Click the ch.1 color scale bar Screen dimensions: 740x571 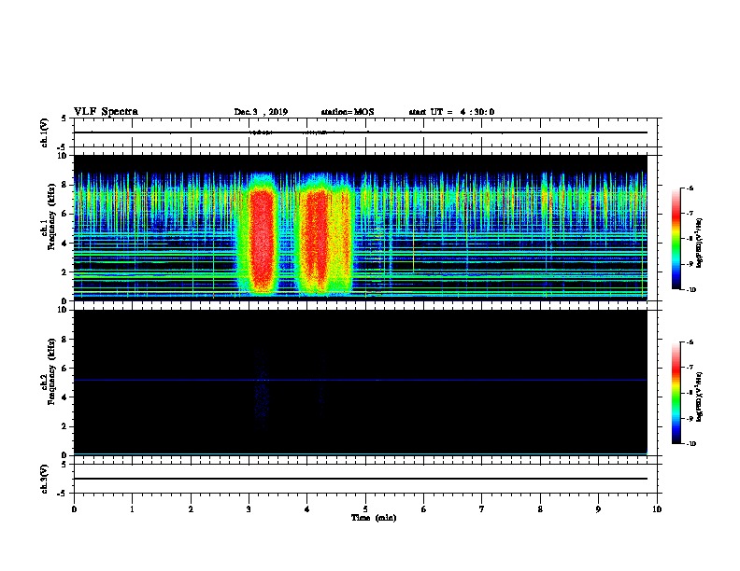pos(676,239)
